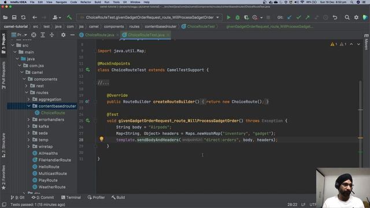370x208 pixels.
Task: Click Git push arrow icon
Action: [308, 17]
